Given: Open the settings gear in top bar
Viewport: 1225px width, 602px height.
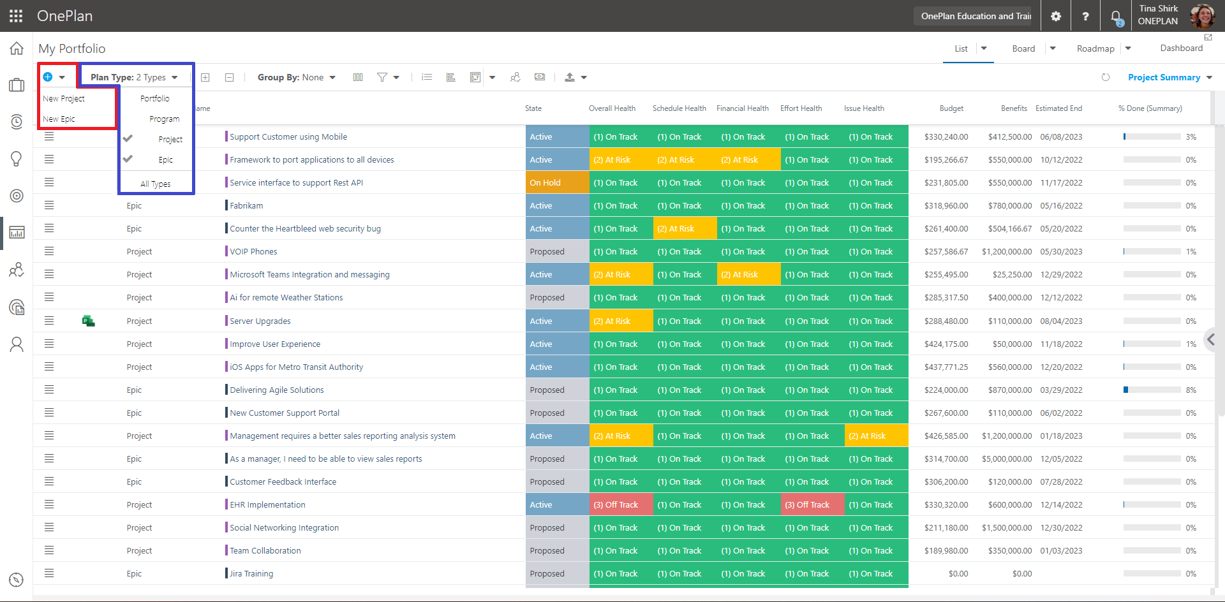Looking at the screenshot, I should tap(1056, 16).
